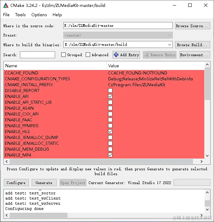Click cache list scroll left arrow

coord(7,161)
